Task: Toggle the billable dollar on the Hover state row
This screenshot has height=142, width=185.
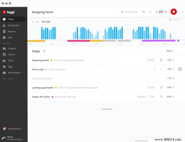Action: click(x=161, y=69)
